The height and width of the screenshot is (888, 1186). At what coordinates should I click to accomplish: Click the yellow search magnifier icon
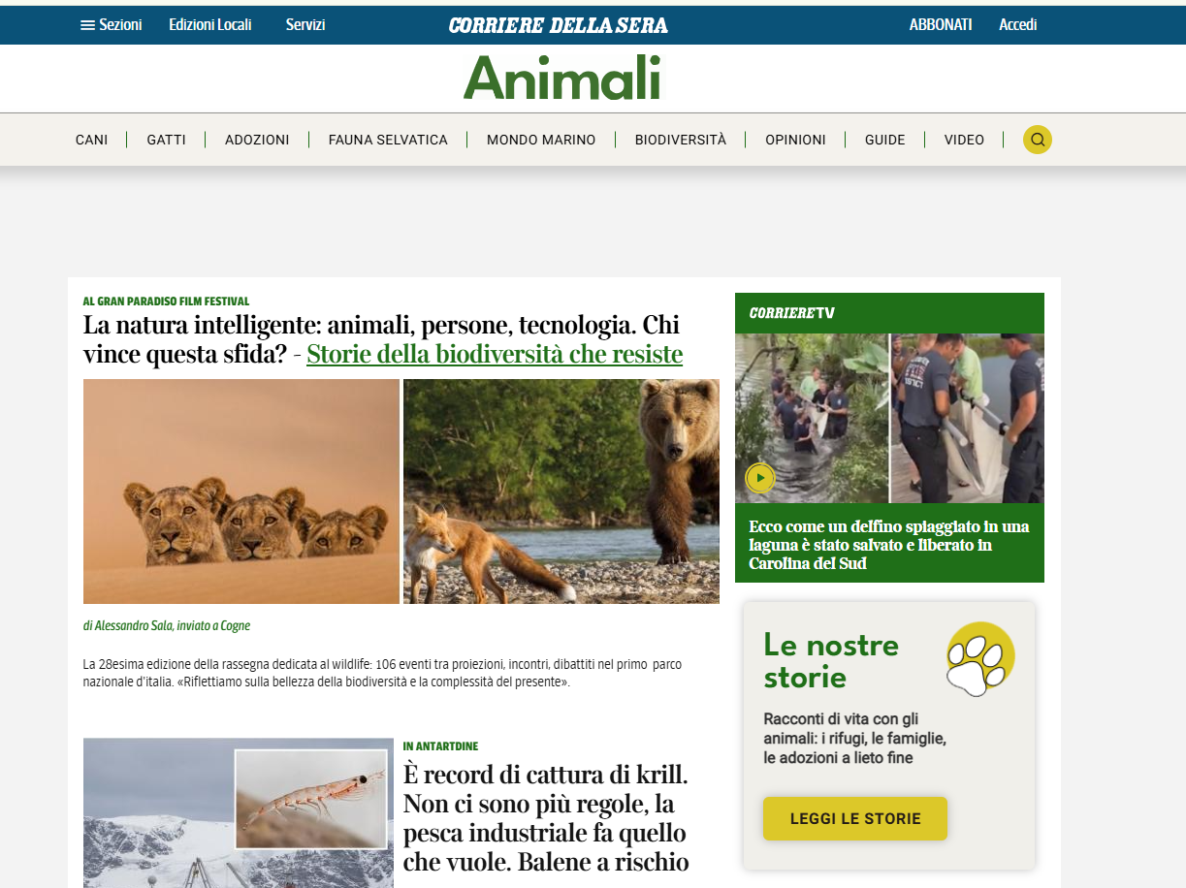click(x=1038, y=140)
